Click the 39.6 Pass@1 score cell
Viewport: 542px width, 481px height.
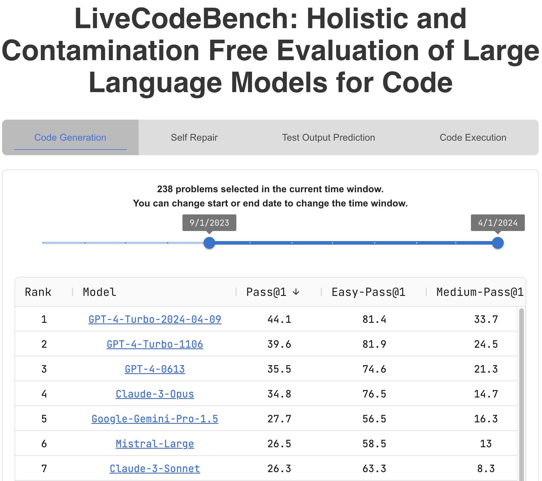pyautogui.click(x=279, y=344)
